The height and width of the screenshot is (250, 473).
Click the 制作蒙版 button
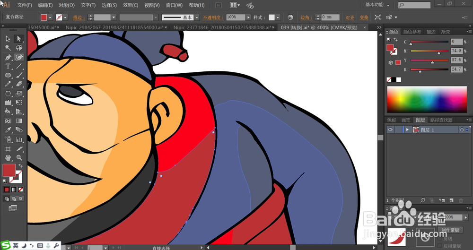(450, 230)
